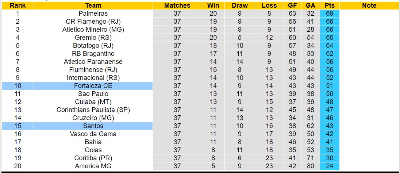Sort by the Matches column header
400x173 pixels.
tap(177, 5)
